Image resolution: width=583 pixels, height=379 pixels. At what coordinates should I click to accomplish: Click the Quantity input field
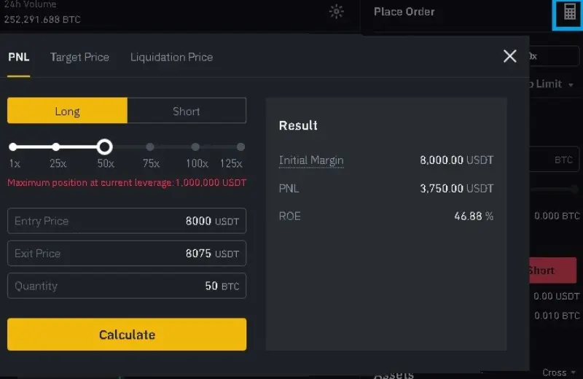[x=127, y=286]
